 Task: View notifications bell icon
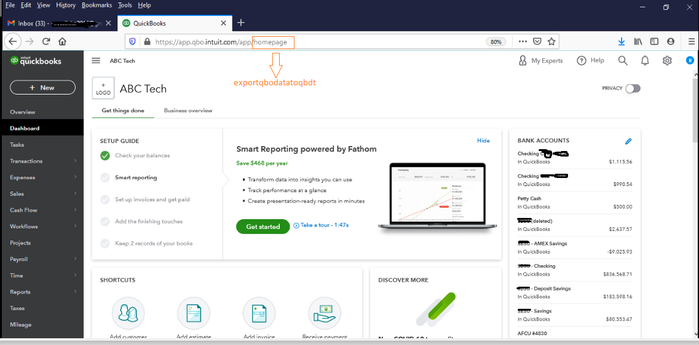(x=645, y=61)
